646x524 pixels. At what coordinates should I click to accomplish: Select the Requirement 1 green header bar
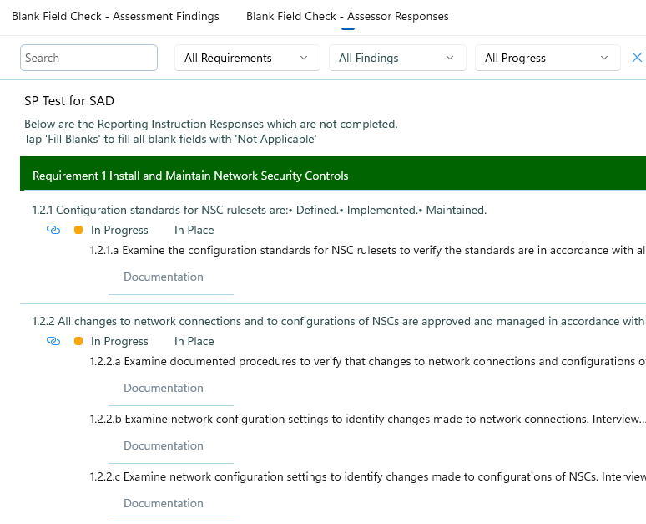click(x=332, y=176)
